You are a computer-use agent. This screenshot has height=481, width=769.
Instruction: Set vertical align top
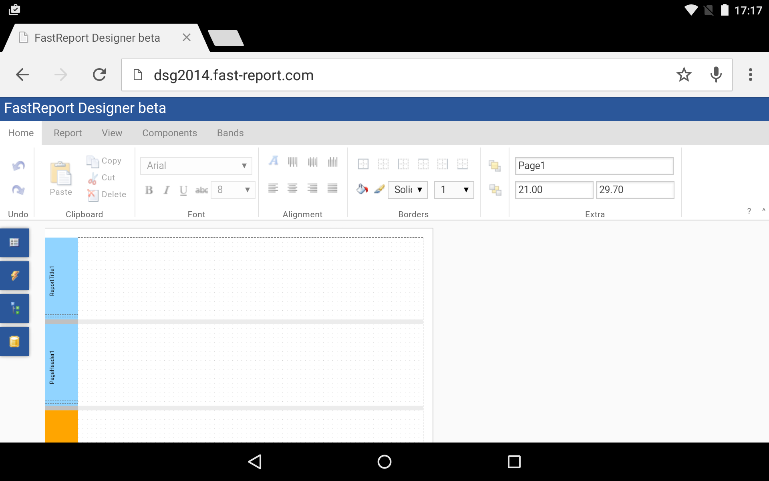tap(293, 162)
